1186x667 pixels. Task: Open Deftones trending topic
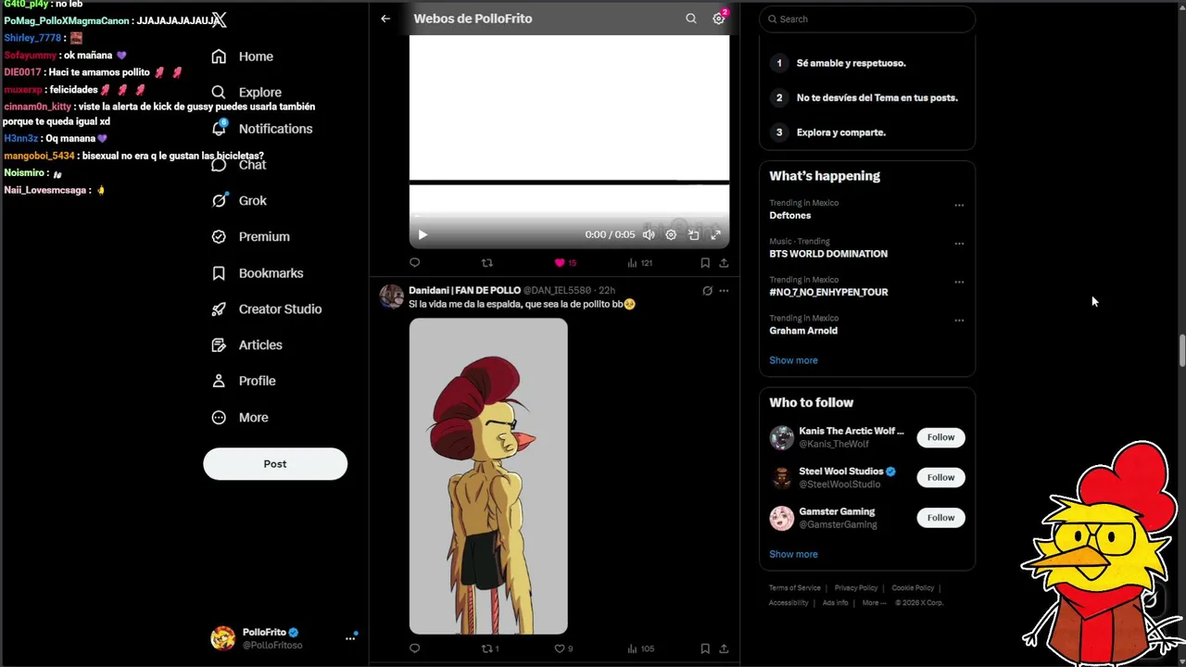pos(790,216)
